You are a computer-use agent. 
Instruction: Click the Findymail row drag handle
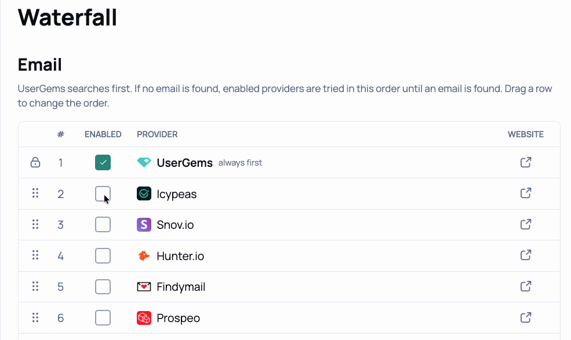(35, 287)
